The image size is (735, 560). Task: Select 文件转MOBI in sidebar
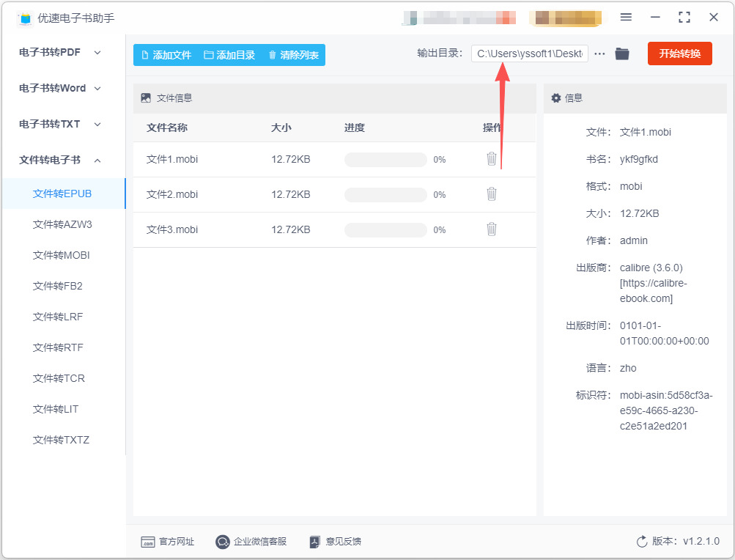click(x=62, y=255)
